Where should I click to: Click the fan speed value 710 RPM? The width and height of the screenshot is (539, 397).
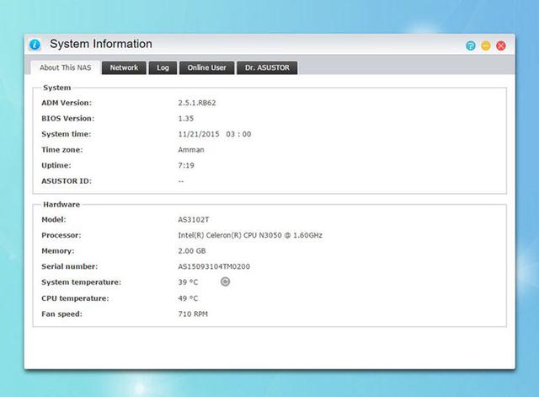[192, 314]
